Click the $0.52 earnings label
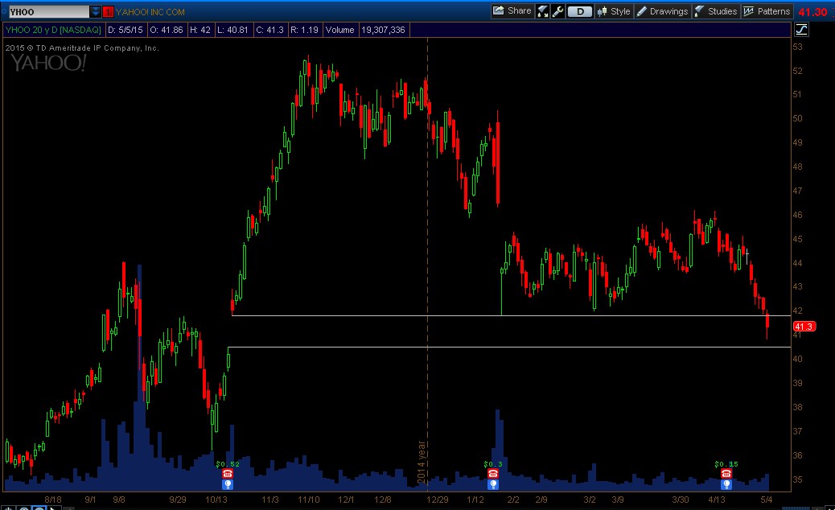Screen dimensions: 835x510 pyautogui.click(x=228, y=464)
